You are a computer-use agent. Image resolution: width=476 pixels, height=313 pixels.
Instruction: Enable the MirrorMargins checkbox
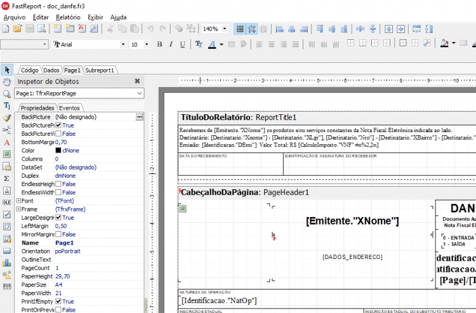click(58, 234)
